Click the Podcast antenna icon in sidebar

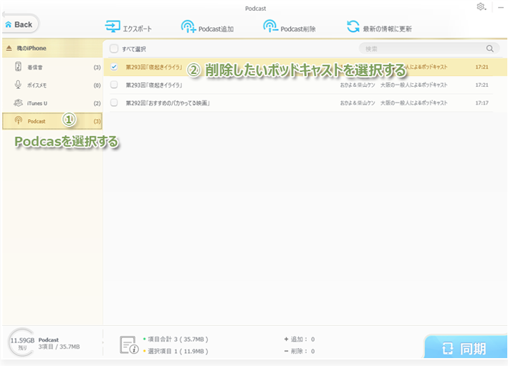[x=19, y=121]
